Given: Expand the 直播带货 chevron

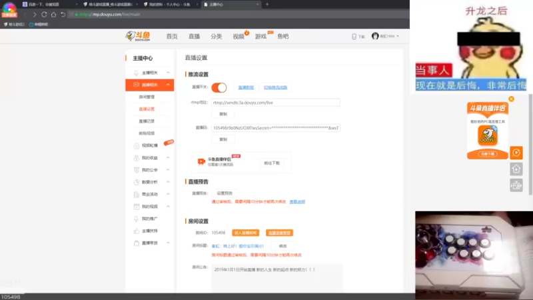Looking at the screenshot, I should pyautogui.click(x=168, y=243).
